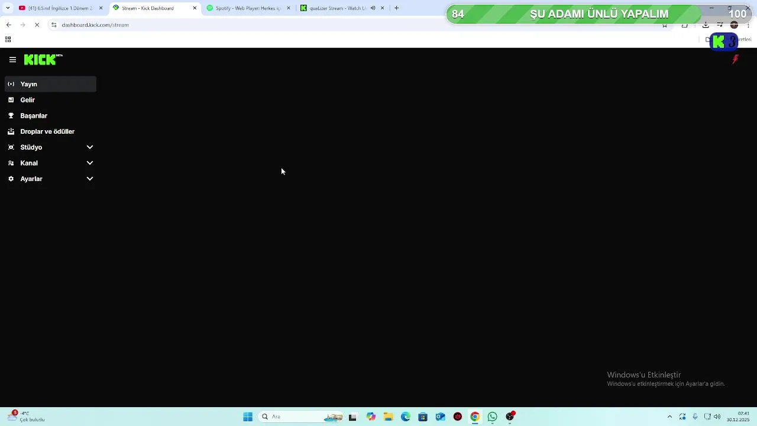Close the YouTube tab

[101, 8]
